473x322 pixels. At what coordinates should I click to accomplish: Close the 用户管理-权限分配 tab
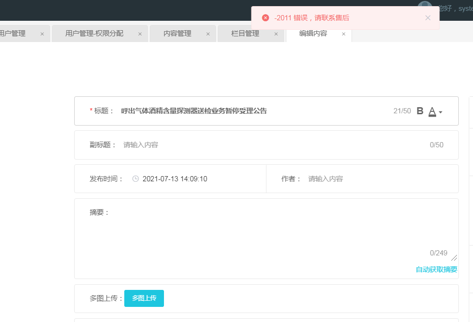pyautogui.click(x=140, y=34)
